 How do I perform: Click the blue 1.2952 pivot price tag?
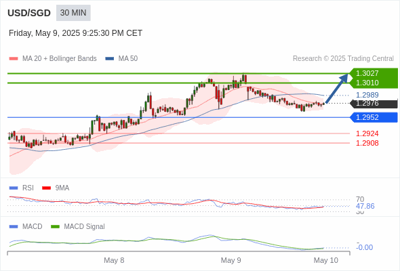click(x=374, y=117)
